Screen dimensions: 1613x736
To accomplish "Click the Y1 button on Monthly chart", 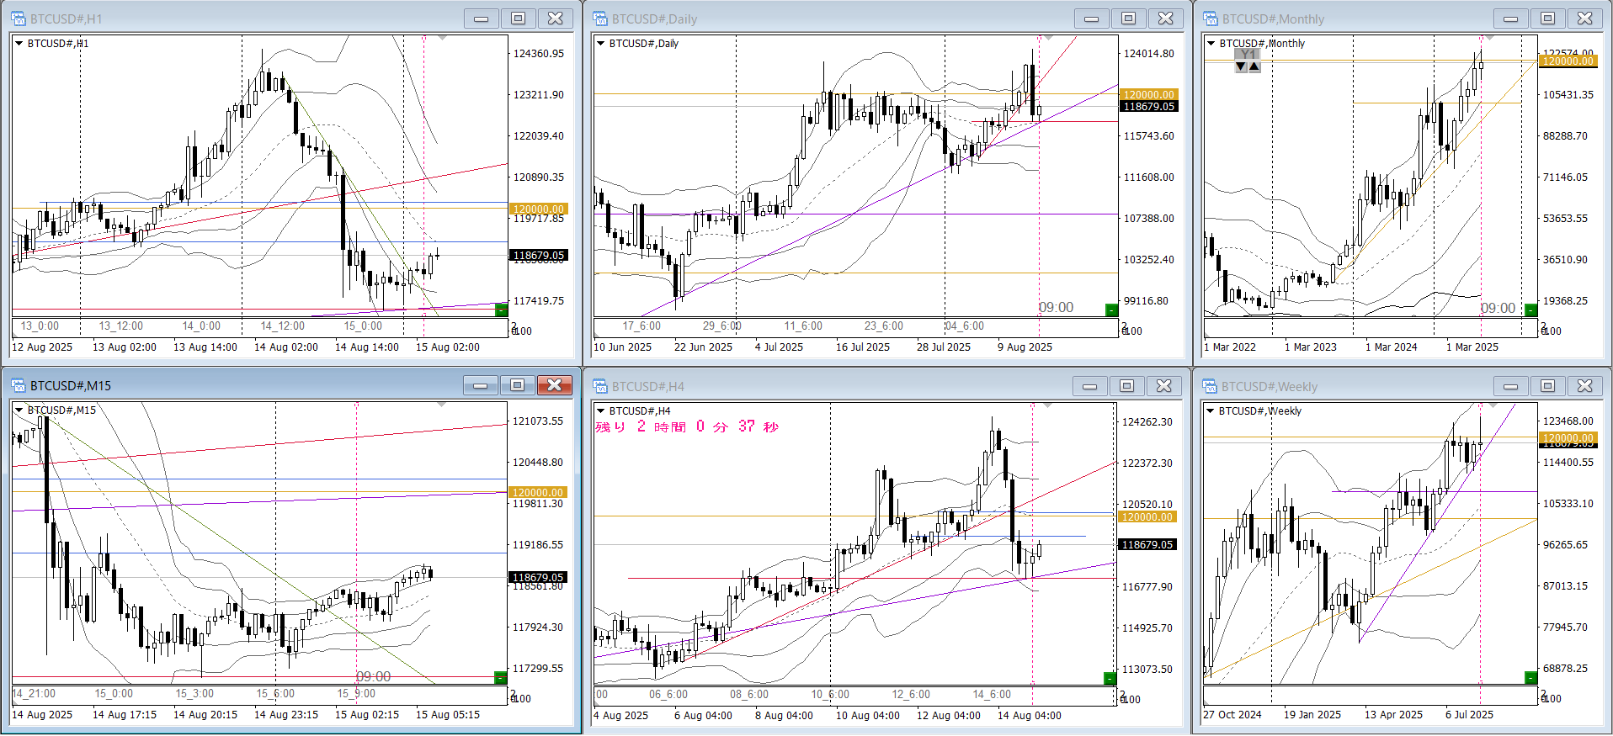I will (x=1248, y=55).
